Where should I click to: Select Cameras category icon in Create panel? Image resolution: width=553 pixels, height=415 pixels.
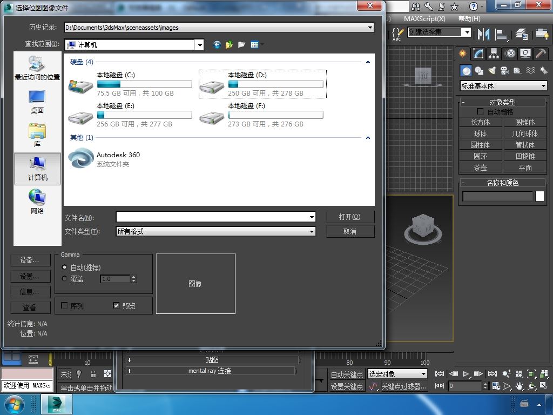click(x=505, y=71)
